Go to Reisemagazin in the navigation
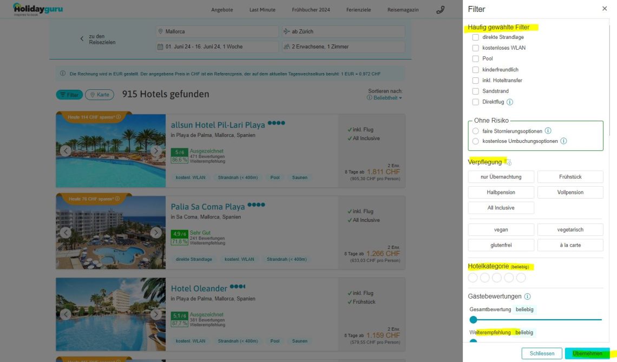This screenshot has height=362, width=617. pos(403,10)
